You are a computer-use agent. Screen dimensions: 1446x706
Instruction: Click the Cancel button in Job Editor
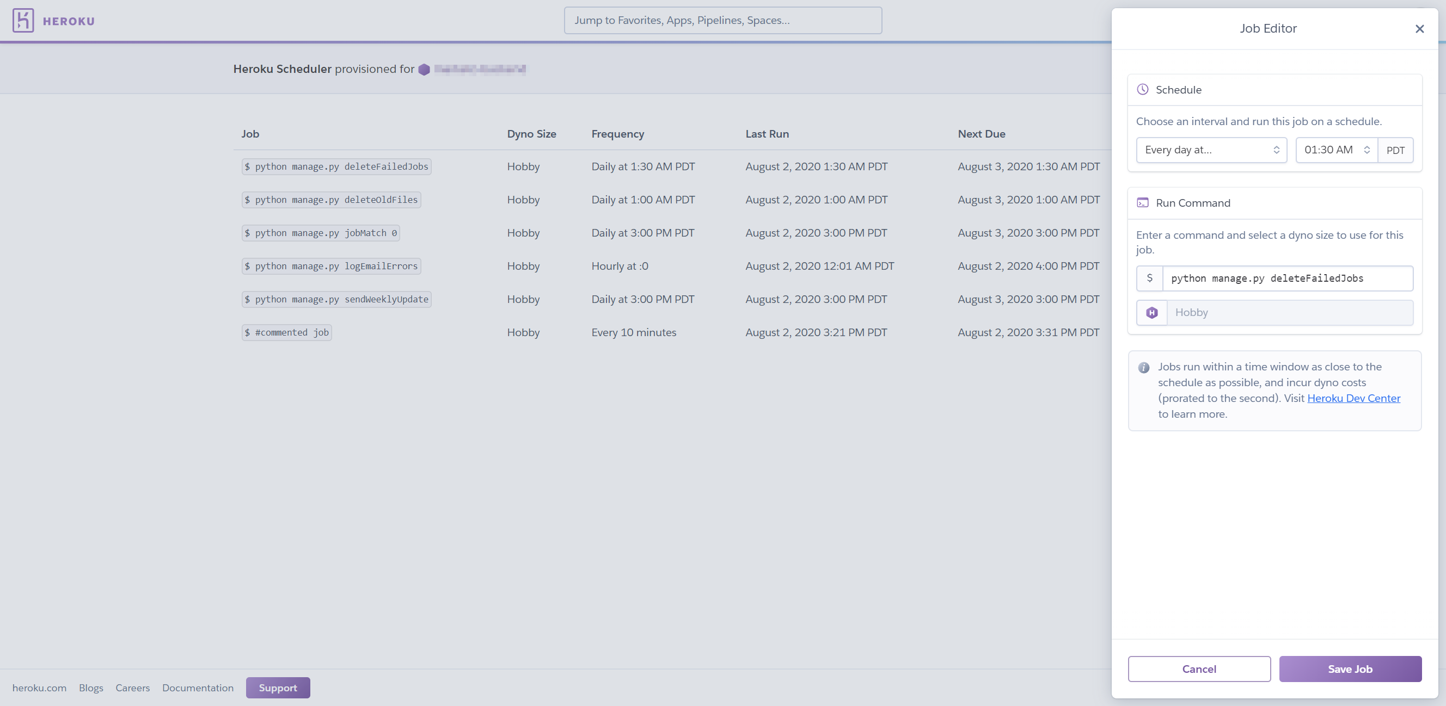click(1199, 668)
